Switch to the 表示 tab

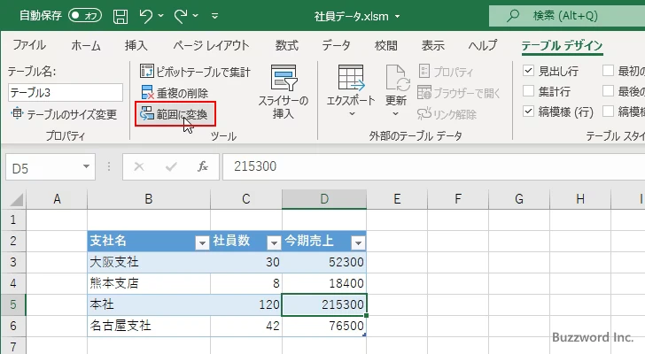pos(432,45)
